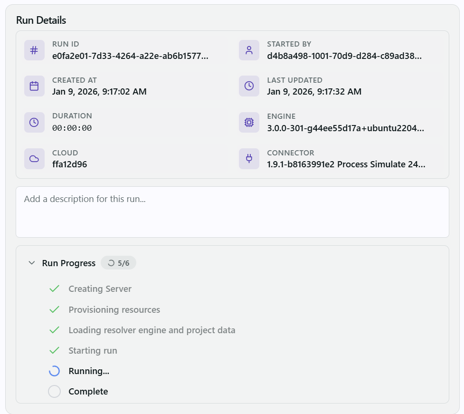Collapse the Run Progress section chevron

32,263
